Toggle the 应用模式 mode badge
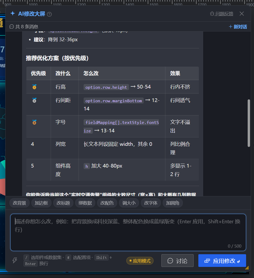Viewport: 254px width, 278px height. tap(140, 261)
